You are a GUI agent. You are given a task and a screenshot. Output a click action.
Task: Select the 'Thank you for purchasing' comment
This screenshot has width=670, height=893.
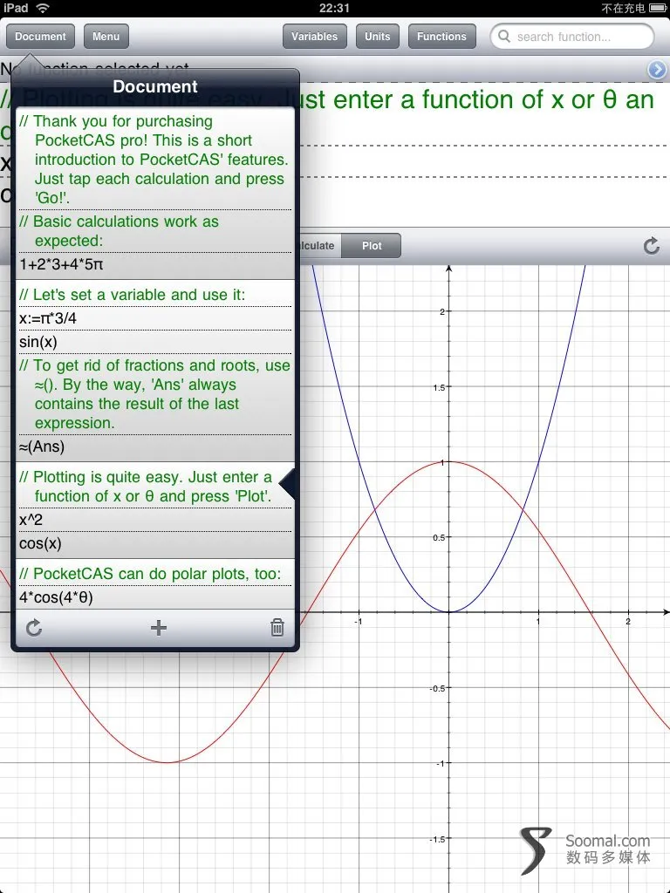(x=155, y=160)
